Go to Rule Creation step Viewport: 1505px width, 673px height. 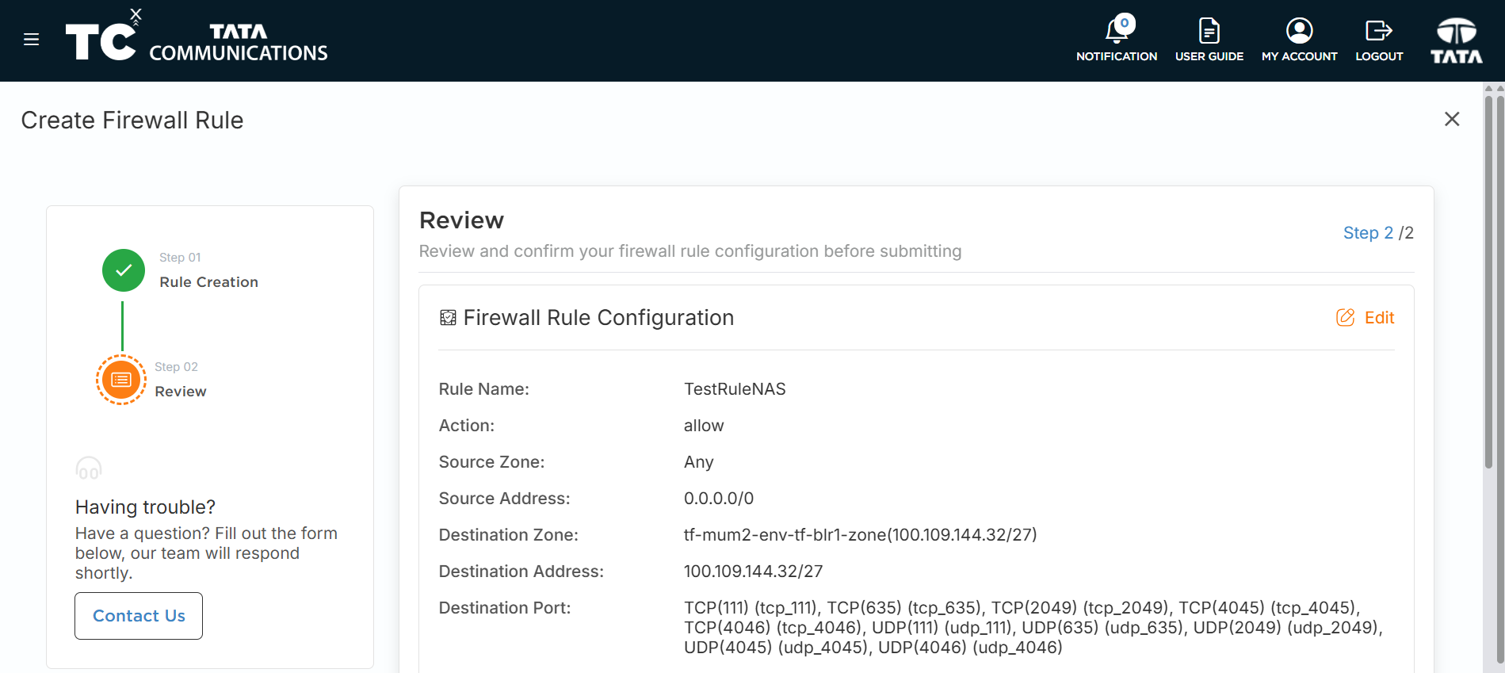(x=208, y=282)
